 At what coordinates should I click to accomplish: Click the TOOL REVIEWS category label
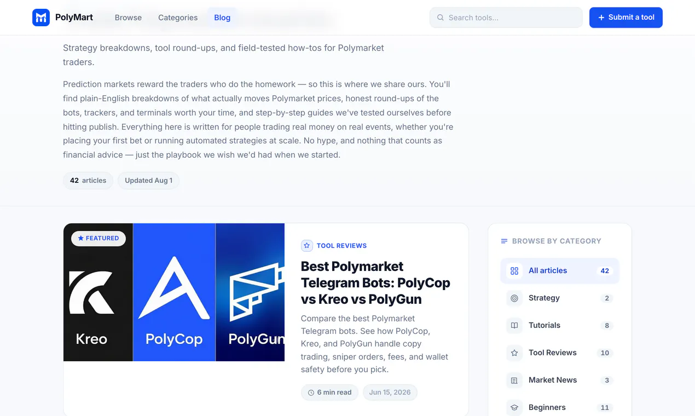click(341, 246)
